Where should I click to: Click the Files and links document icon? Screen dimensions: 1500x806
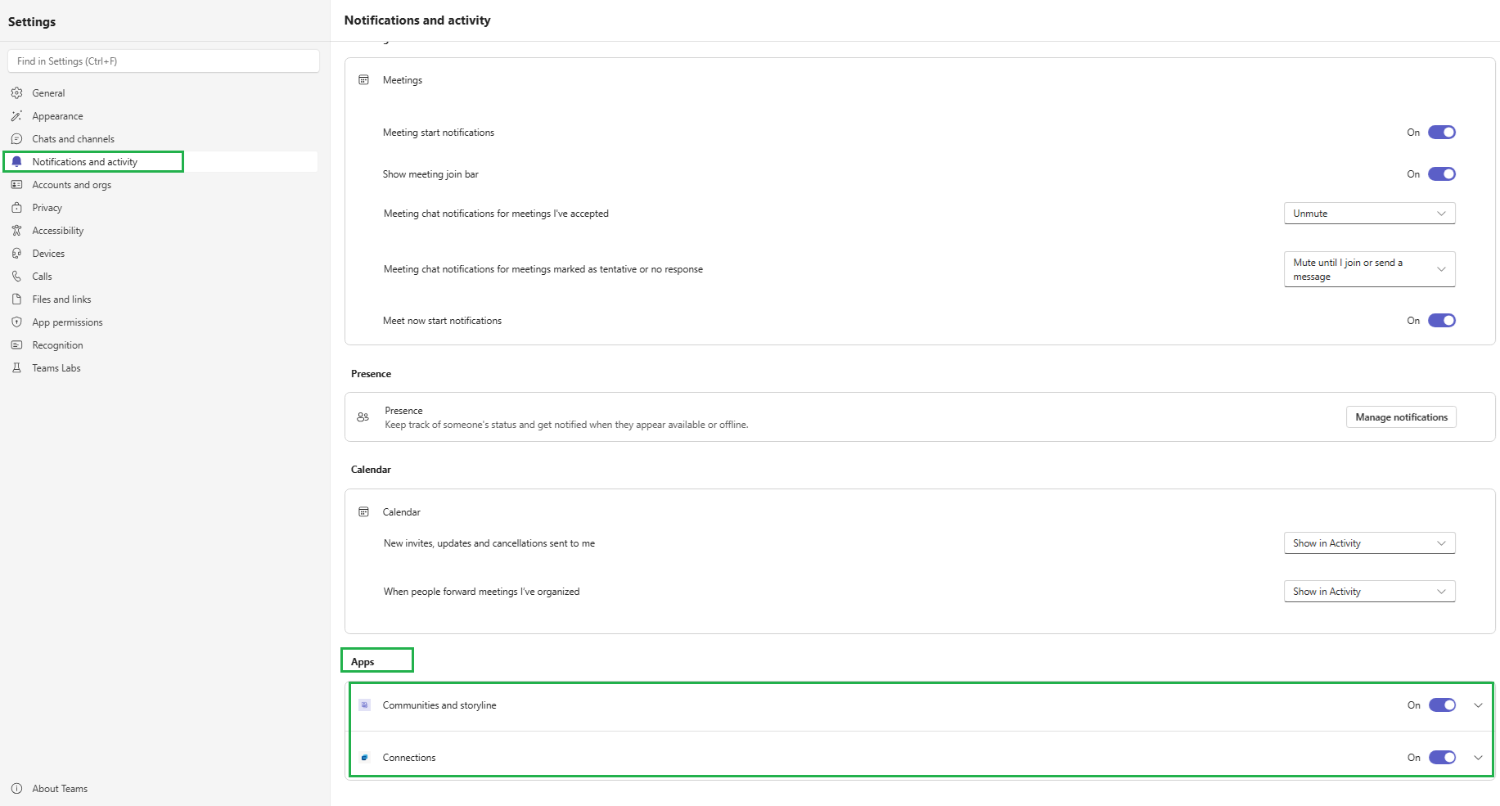[16, 299]
